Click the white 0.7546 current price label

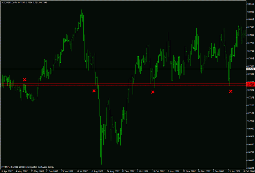[251, 69]
